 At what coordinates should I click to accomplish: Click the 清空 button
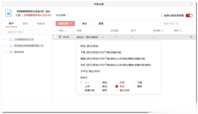(84, 23)
